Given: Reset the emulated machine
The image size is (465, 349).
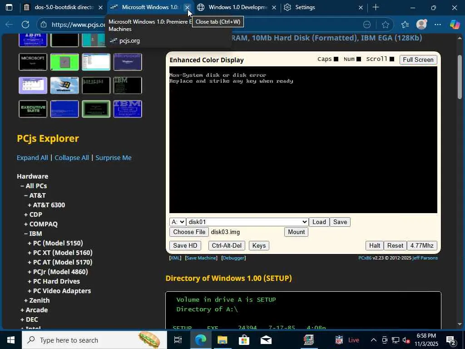Looking at the screenshot, I should click(x=395, y=245).
